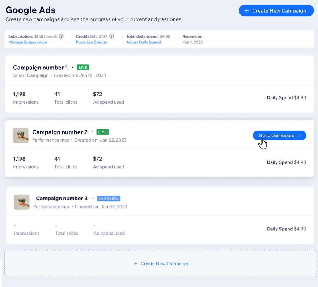
Task: Click the chevron arrow on Go to Dashboard
Action: coord(300,136)
